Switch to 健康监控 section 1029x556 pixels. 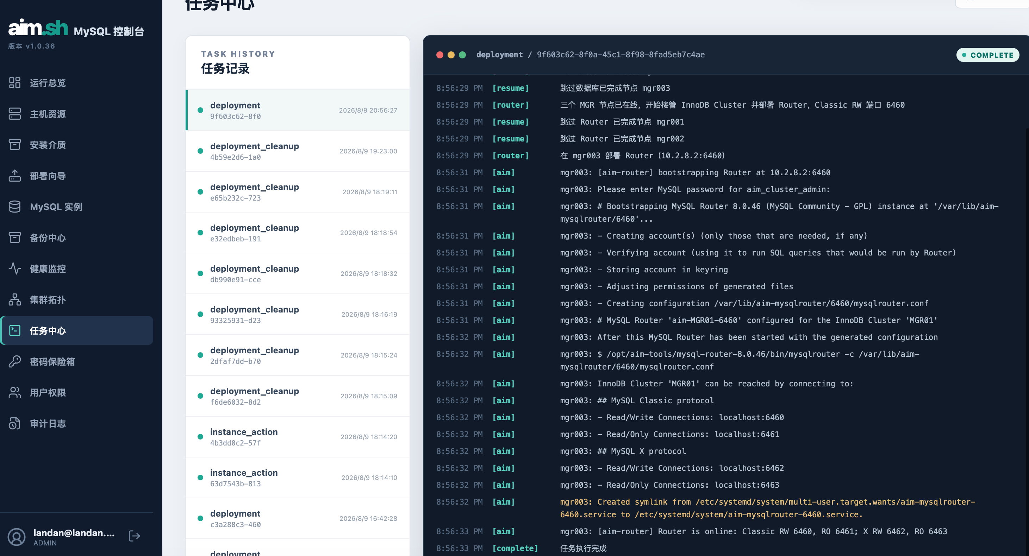[77, 268]
